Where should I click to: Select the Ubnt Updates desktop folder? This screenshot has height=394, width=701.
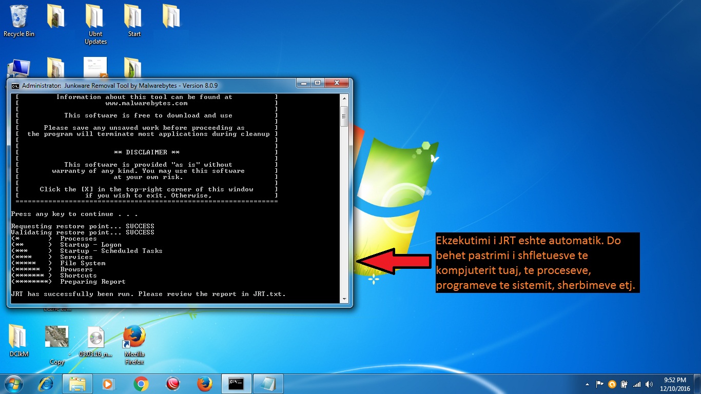95,24
